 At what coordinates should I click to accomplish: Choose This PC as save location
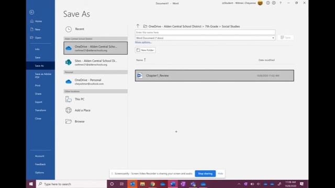coord(95,99)
